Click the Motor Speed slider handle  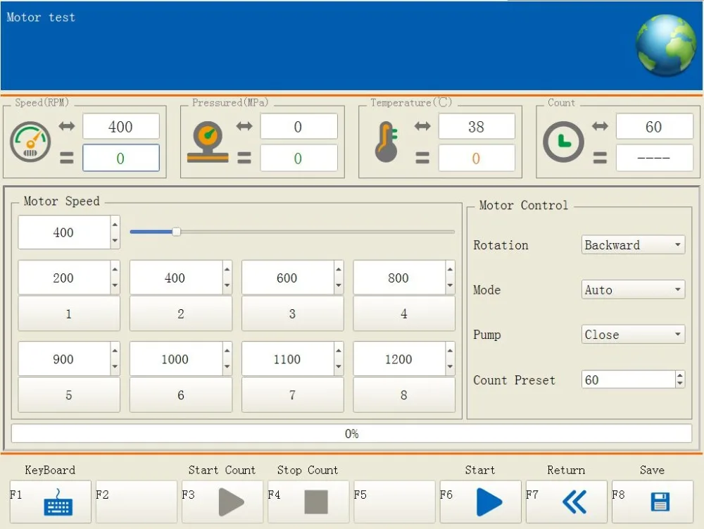pyautogui.click(x=177, y=232)
